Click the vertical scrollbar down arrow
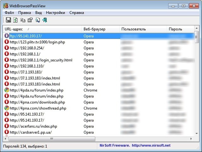The height and width of the screenshot is (152, 202). 197,133
